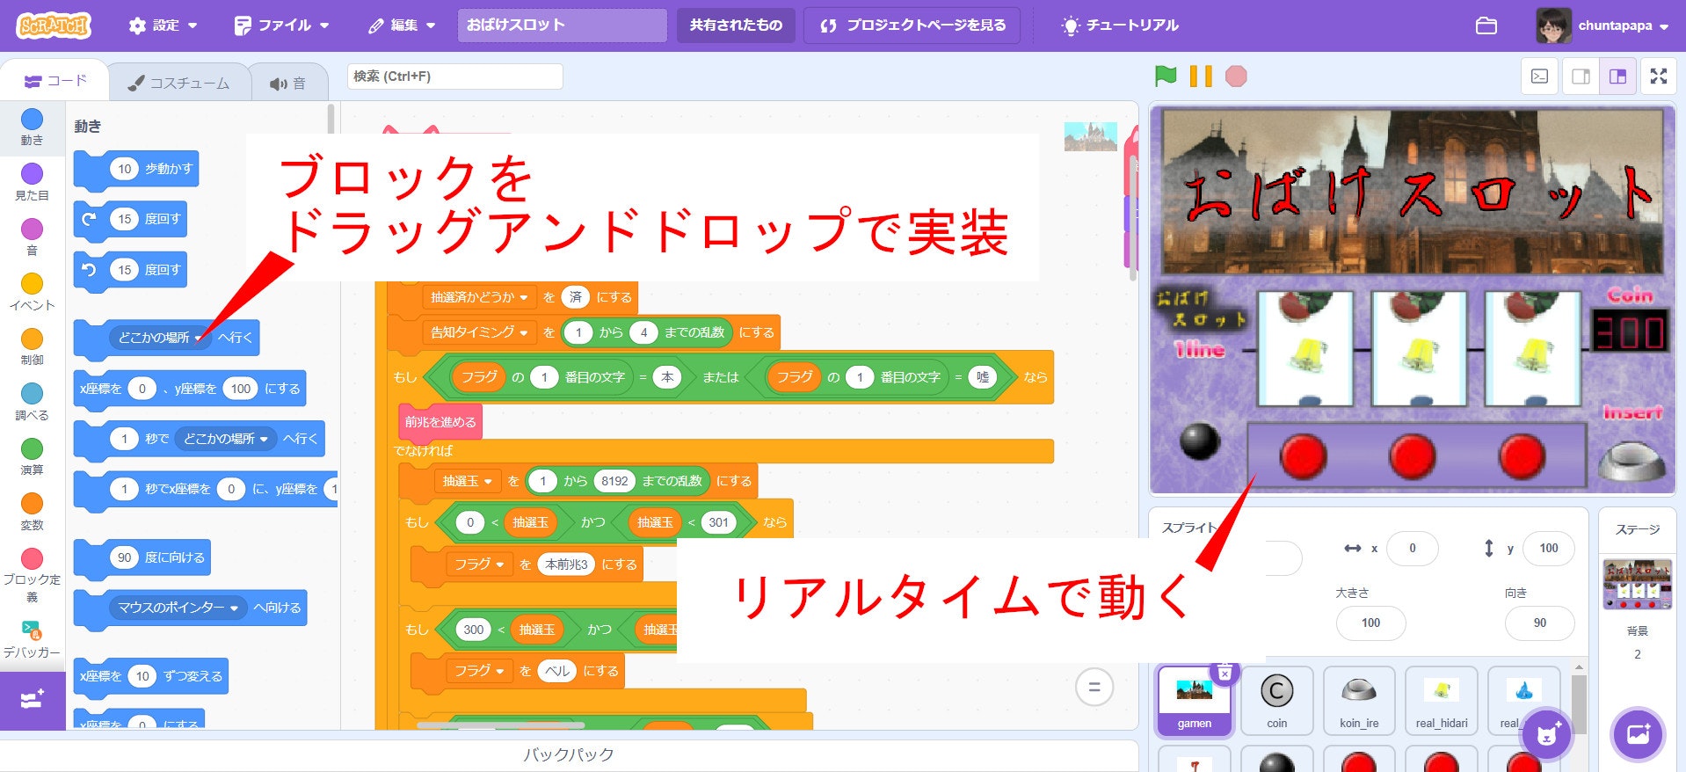Image resolution: width=1686 pixels, height=772 pixels.
Task: Select the 制御 block category
Action: point(32,346)
